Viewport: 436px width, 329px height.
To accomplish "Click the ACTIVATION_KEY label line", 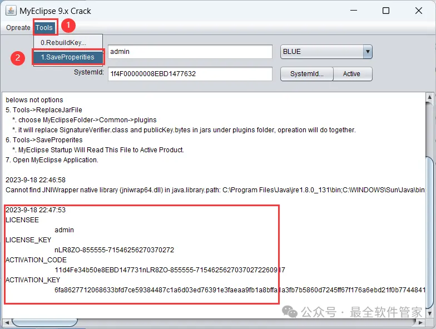I will (33, 280).
